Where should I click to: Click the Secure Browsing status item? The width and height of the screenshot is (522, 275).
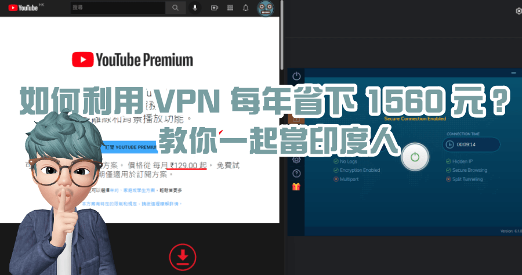click(x=466, y=170)
